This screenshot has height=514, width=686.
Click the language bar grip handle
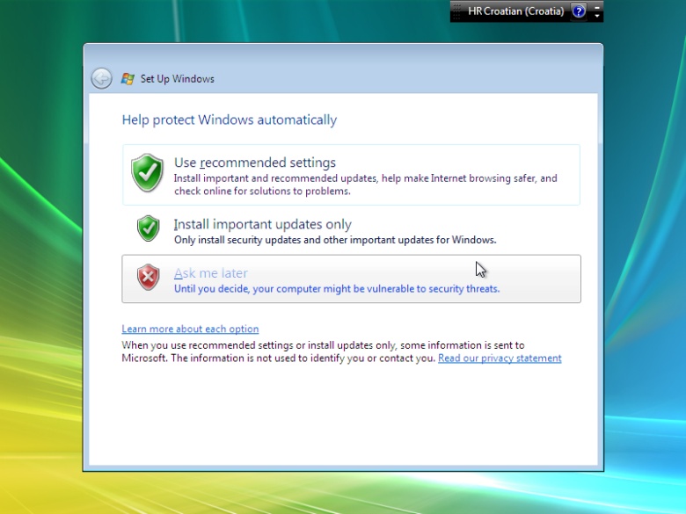[456, 11]
